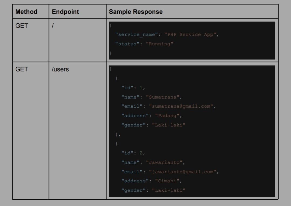
Task: Select the first GET method cell
Action: coord(21,26)
